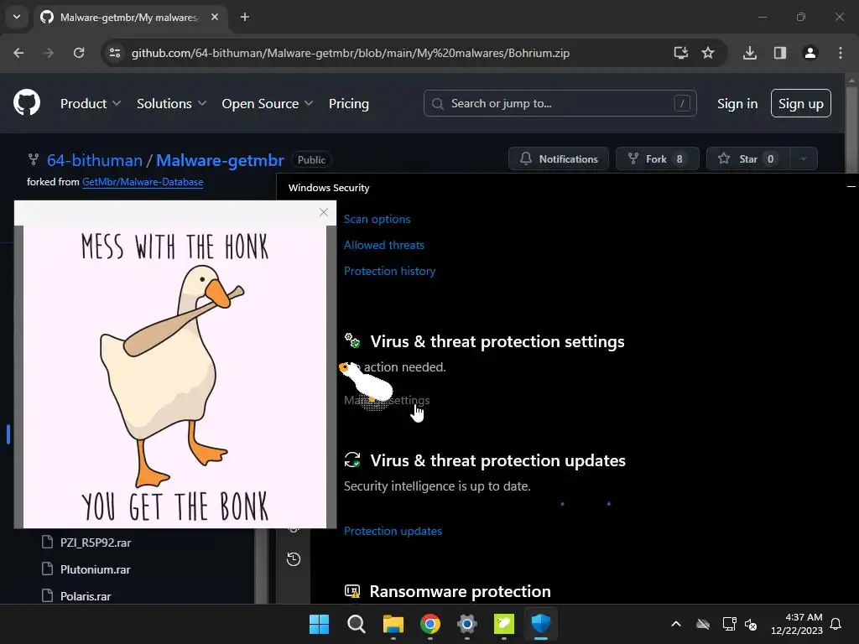859x644 pixels.
Task: Open the GitHub logo home page
Action: 26,102
